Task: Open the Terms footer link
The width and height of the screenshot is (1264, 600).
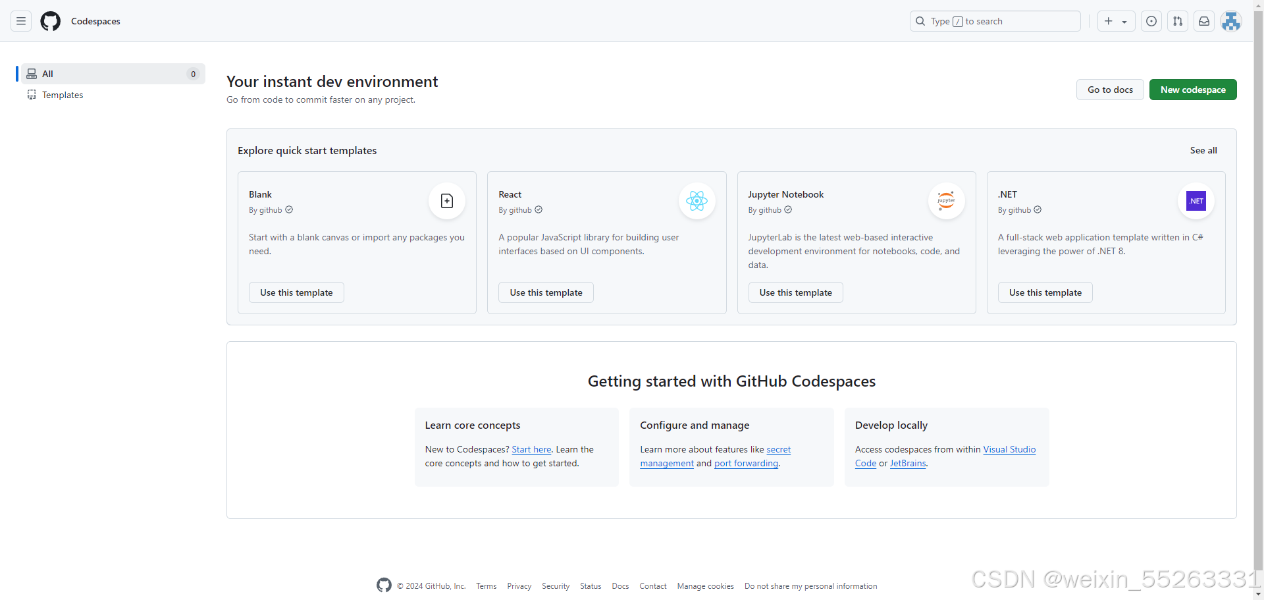Action: pos(487,586)
